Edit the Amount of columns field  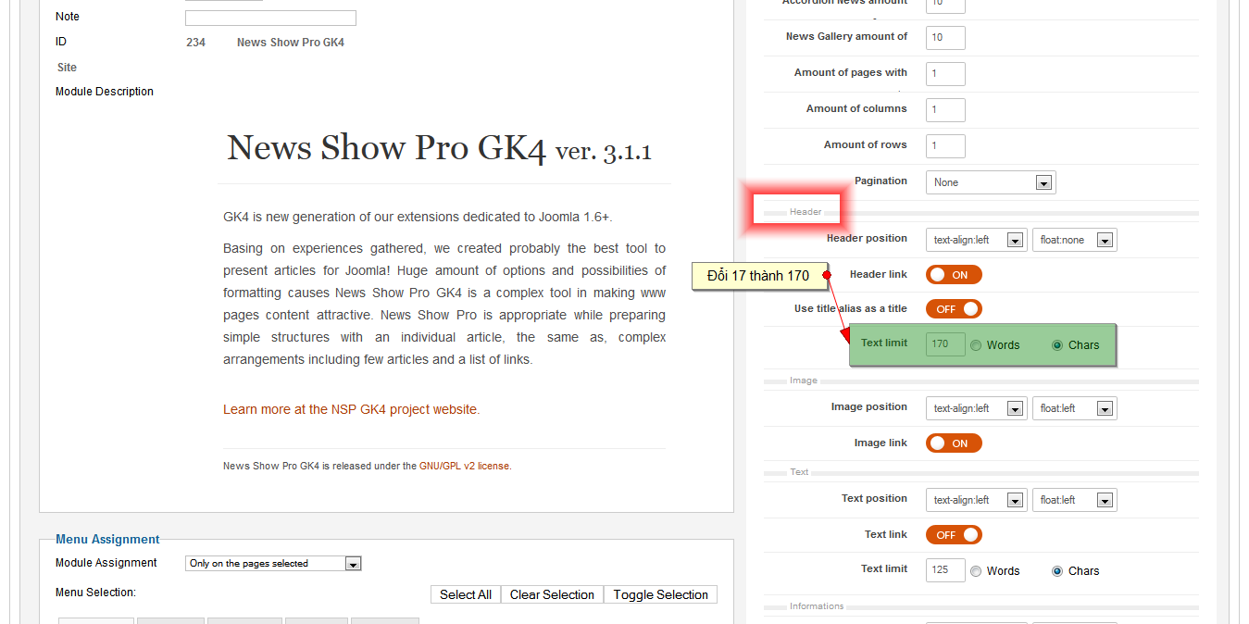(x=945, y=109)
